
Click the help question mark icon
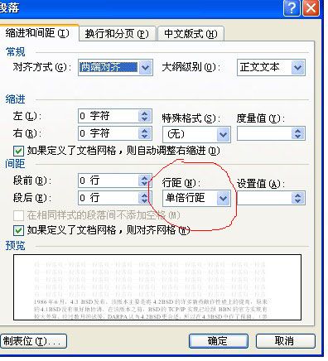coord(292,8)
